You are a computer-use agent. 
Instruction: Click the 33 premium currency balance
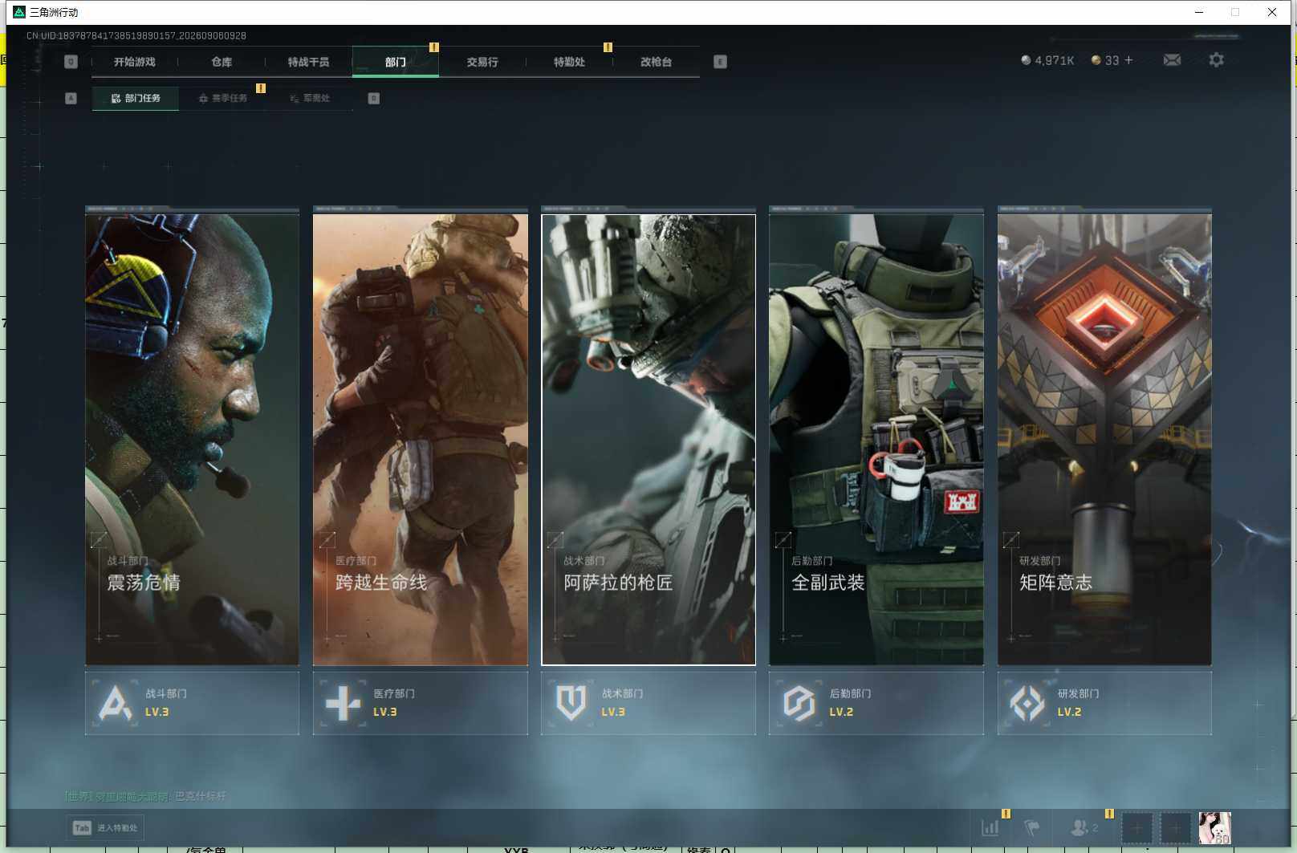coord(1112,60)
